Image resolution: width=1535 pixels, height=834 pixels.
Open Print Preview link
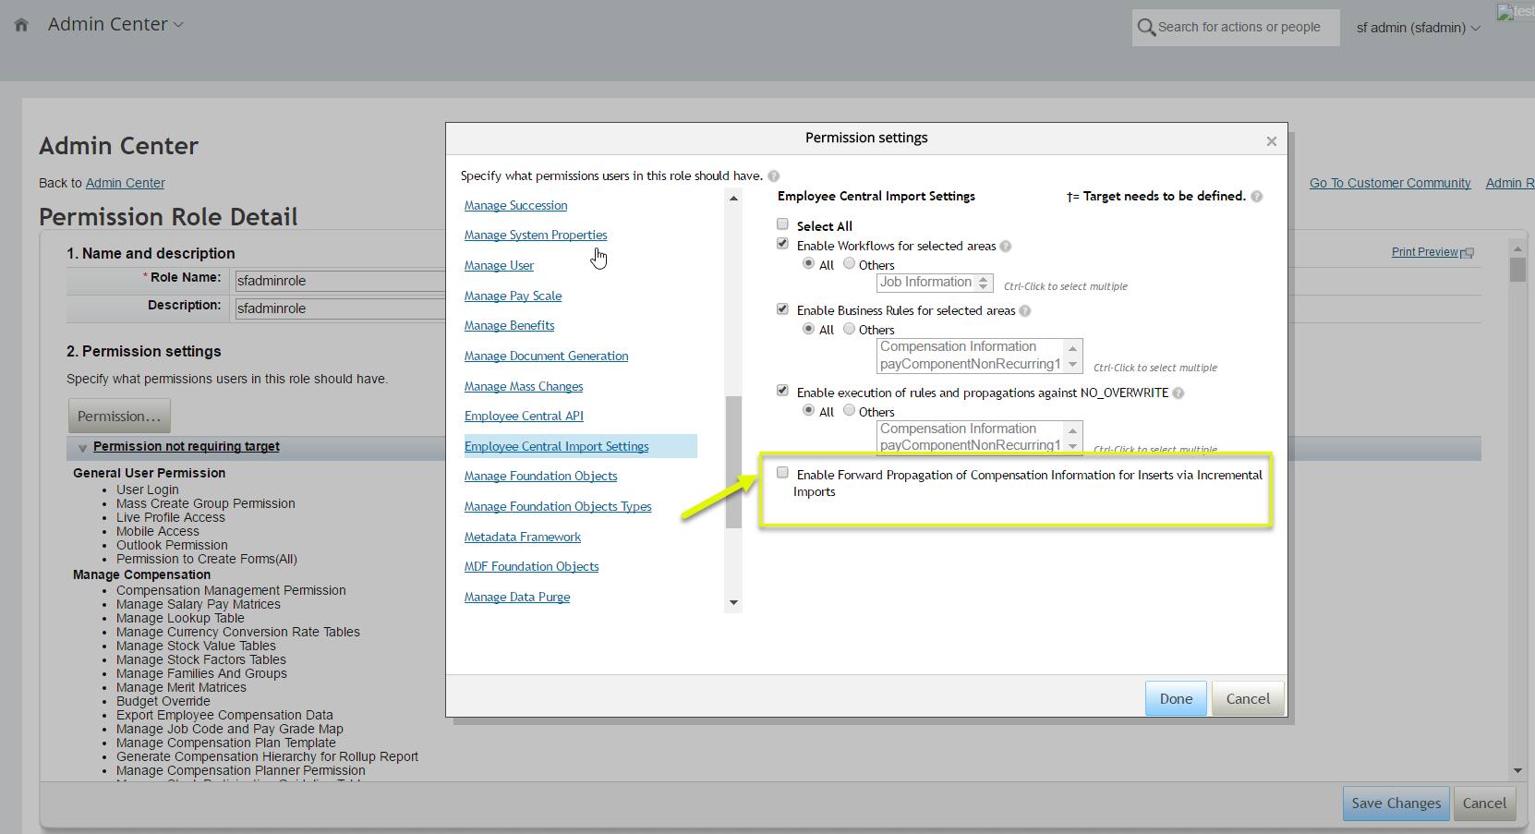point(1424,252)
